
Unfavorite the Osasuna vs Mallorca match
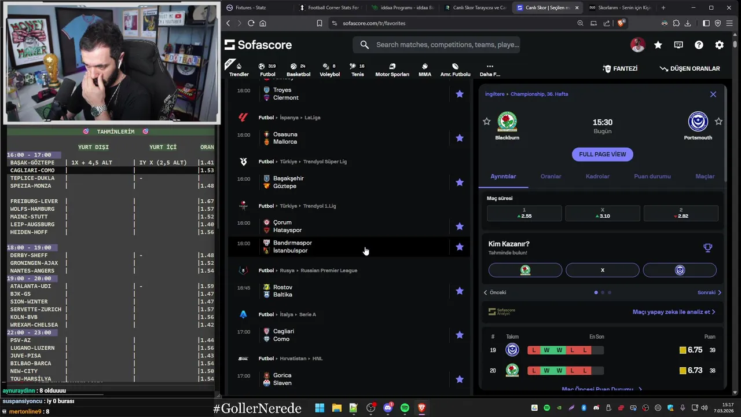pyautogui.click(x=460, y=138)
